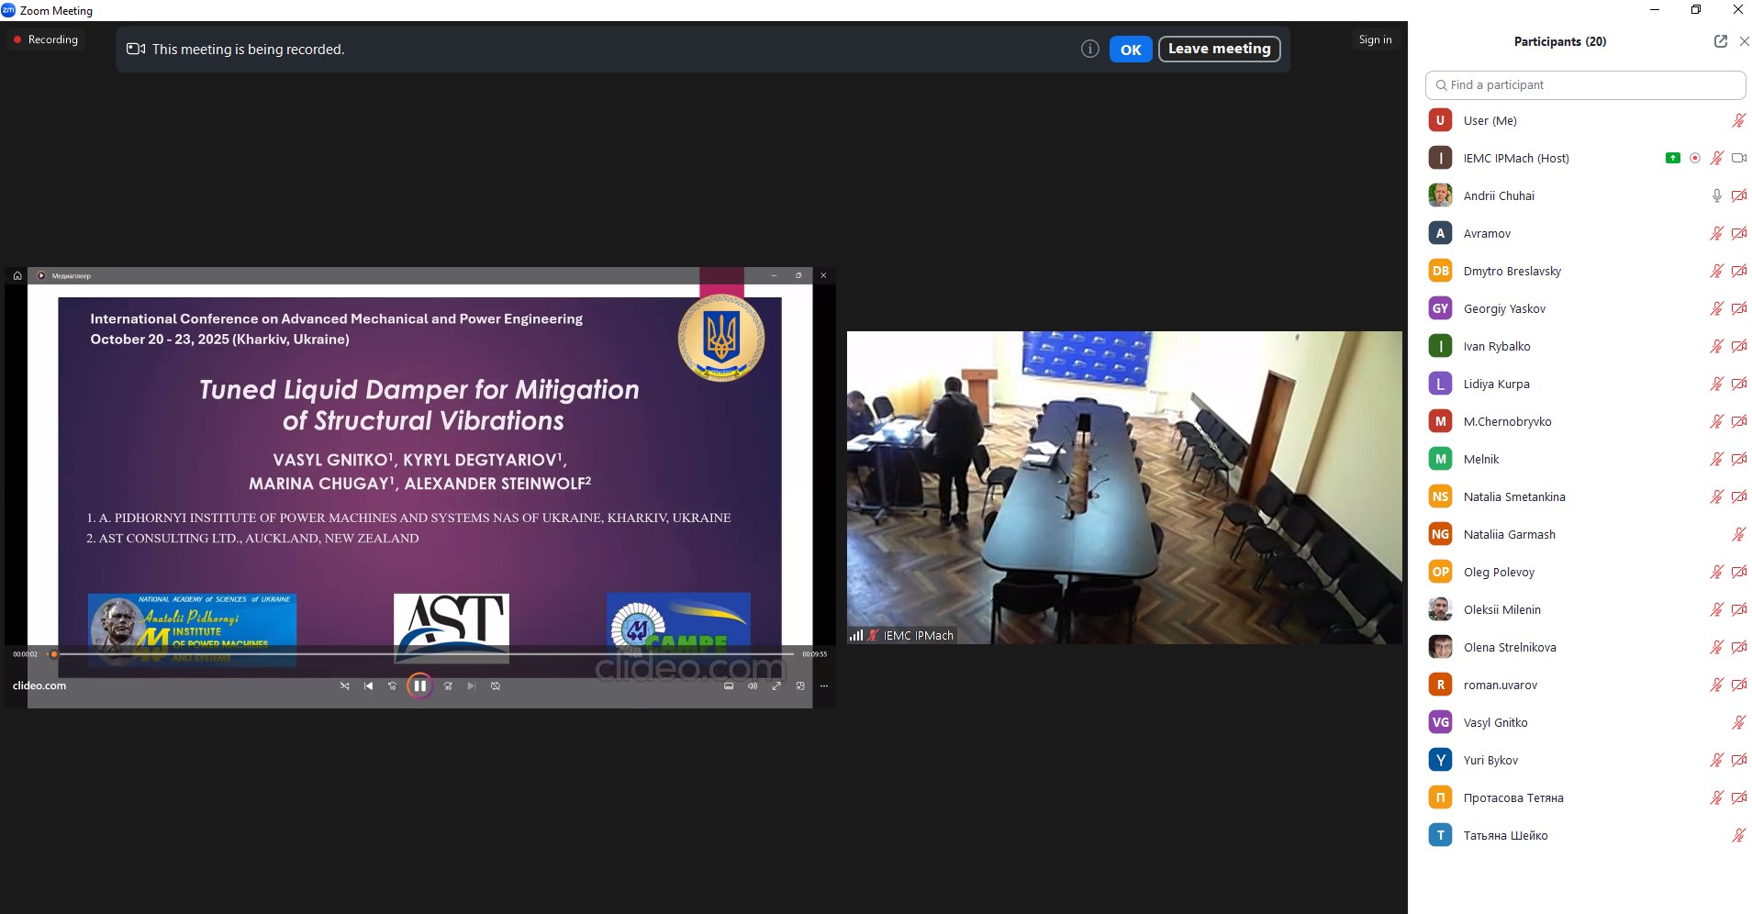
Task: Toggle shuffle in the media player
Action: click(345, 685)
